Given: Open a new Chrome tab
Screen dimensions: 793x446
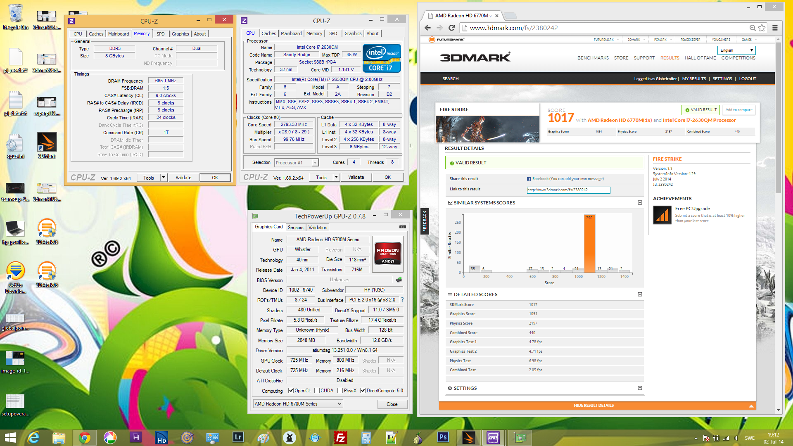Looking at the screenshot, I should point(510,16).
